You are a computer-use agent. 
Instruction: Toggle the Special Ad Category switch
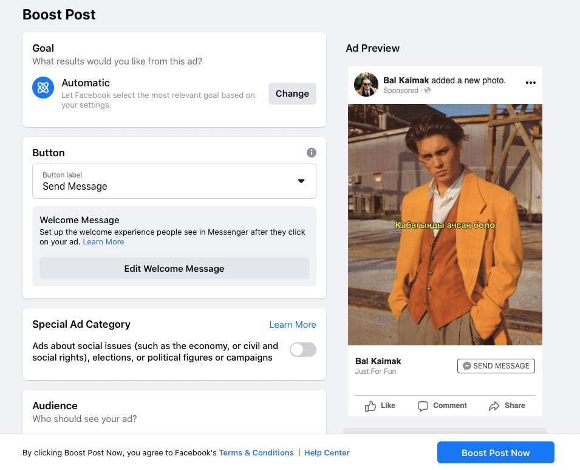pyautogui.click(x=303, y=350)
